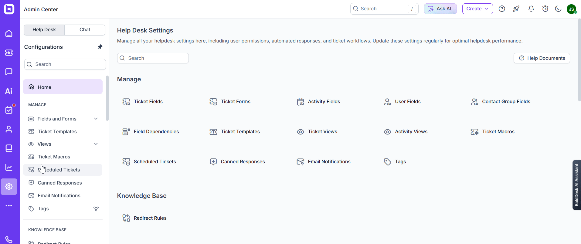The height and width of the screenshot is (244, 581).
Task: Open the BoldDesk AI Assistant side panel
Action: (576, 185)
